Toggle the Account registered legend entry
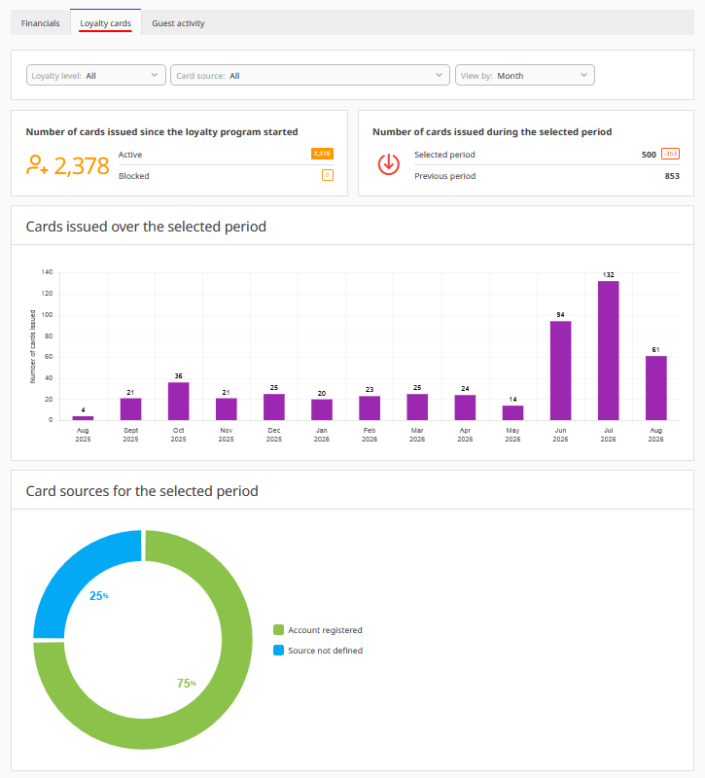This screenshot has width=705, height=778. click(x=318, y=630)
